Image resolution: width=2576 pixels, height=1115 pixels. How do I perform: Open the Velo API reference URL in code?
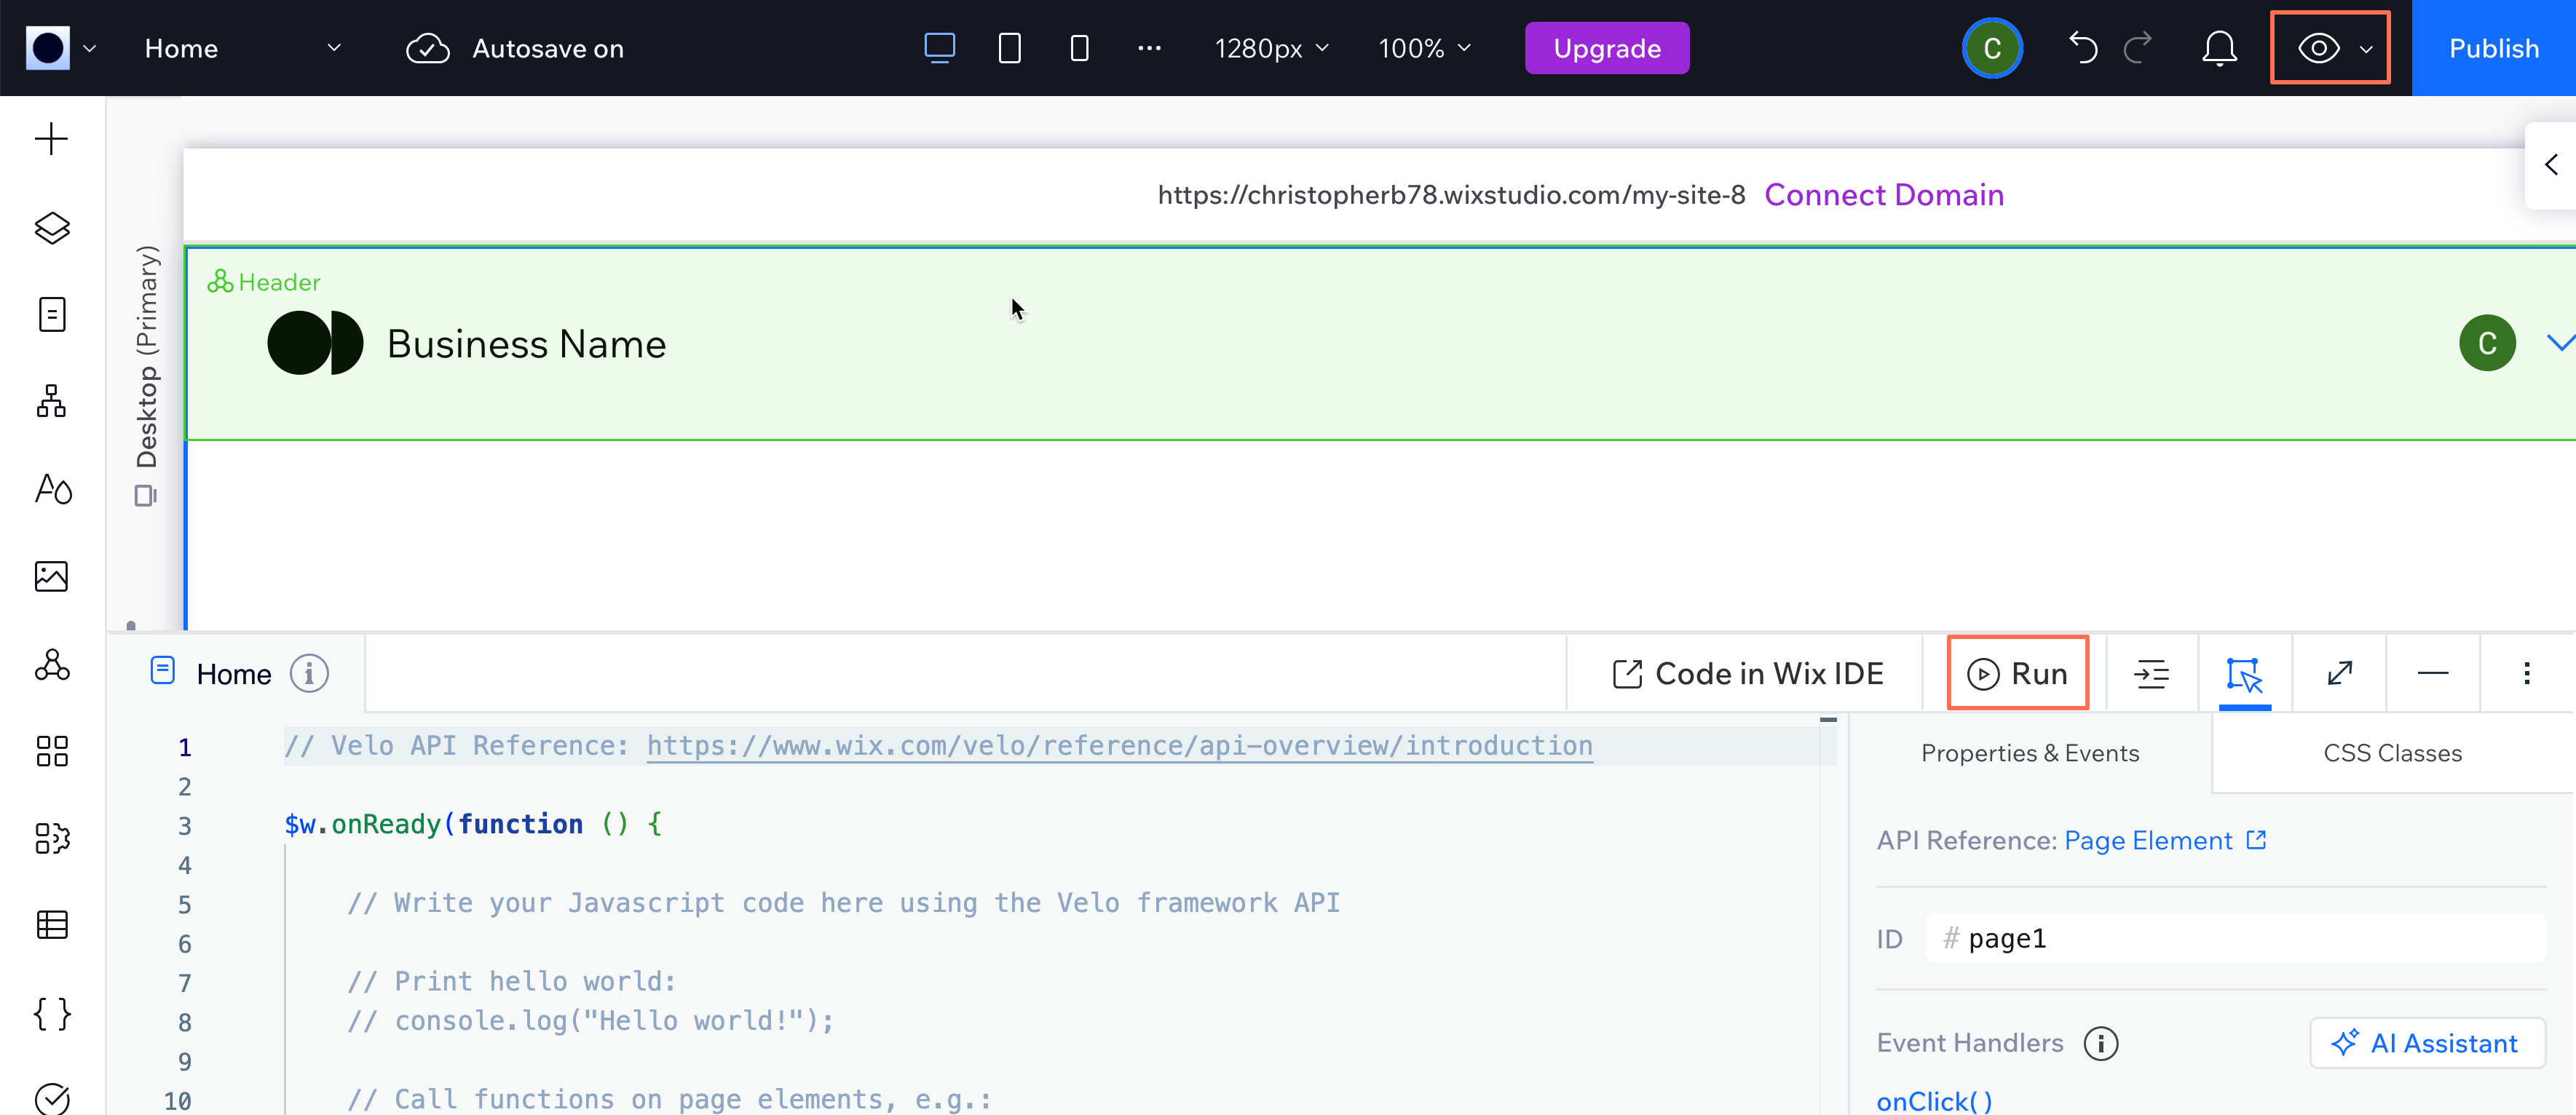point(1119,746)
